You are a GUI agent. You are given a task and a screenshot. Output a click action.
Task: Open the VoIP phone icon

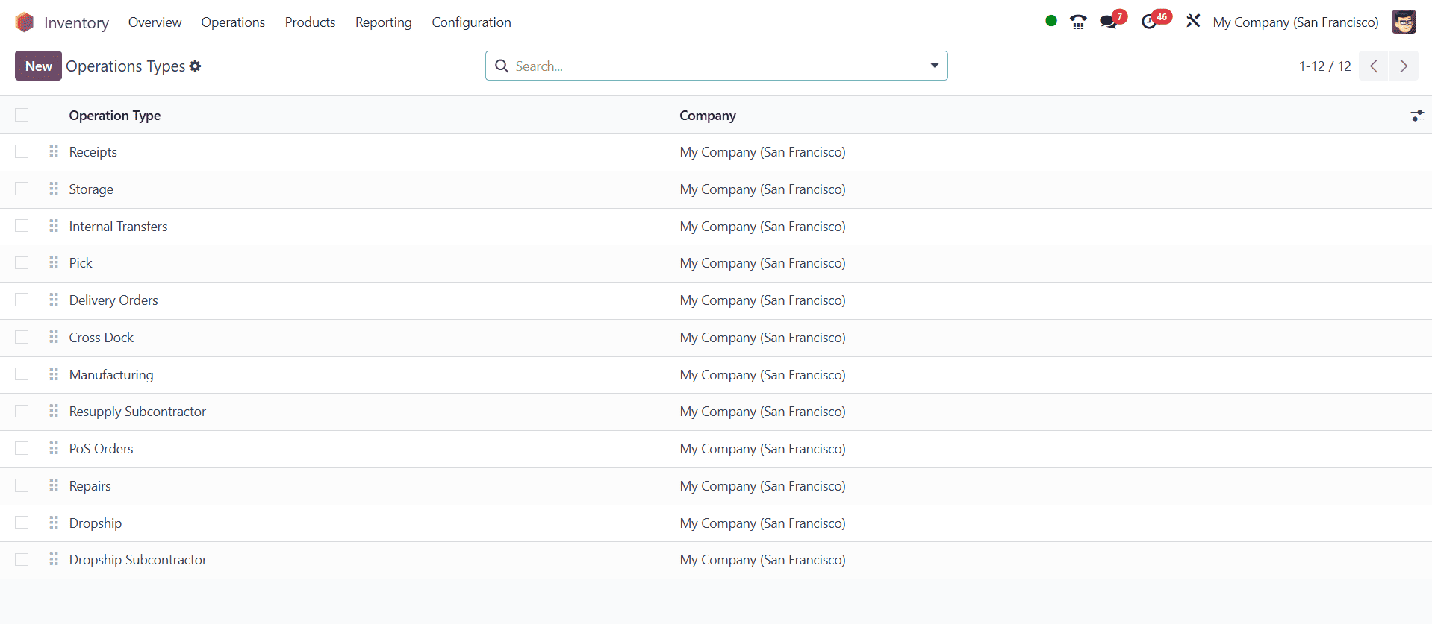[x=1077, y=22]
